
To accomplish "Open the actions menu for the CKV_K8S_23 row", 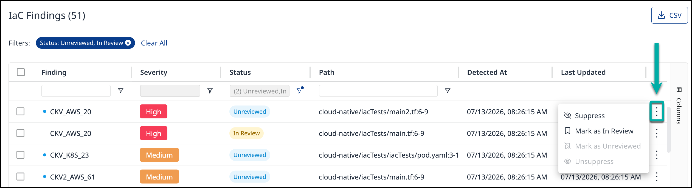I will tap(657, 155).
